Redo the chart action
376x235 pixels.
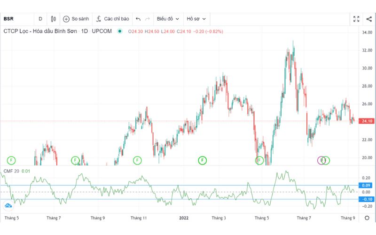148,19
